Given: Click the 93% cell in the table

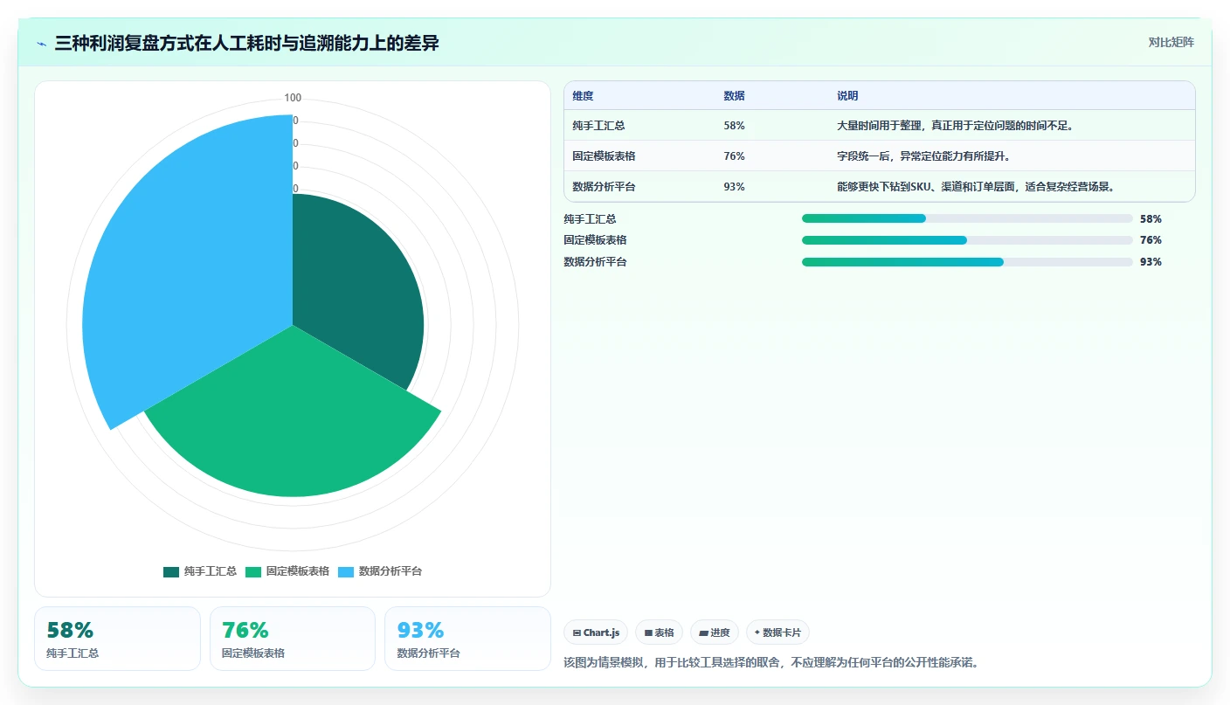Looking at the screenshot, I should coord(734,187).
